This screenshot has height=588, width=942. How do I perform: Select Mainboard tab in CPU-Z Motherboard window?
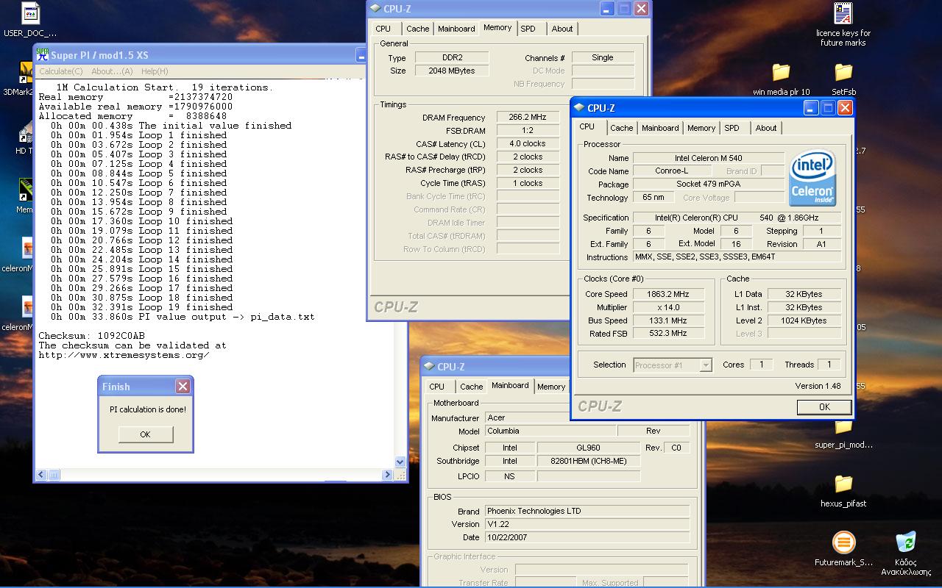coord(510,385)
